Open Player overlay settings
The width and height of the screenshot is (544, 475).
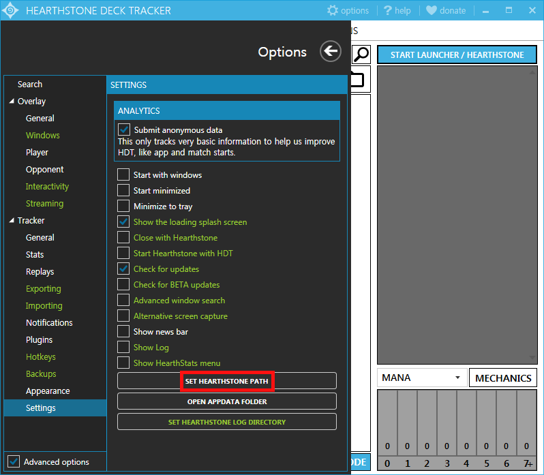(37, 152)
